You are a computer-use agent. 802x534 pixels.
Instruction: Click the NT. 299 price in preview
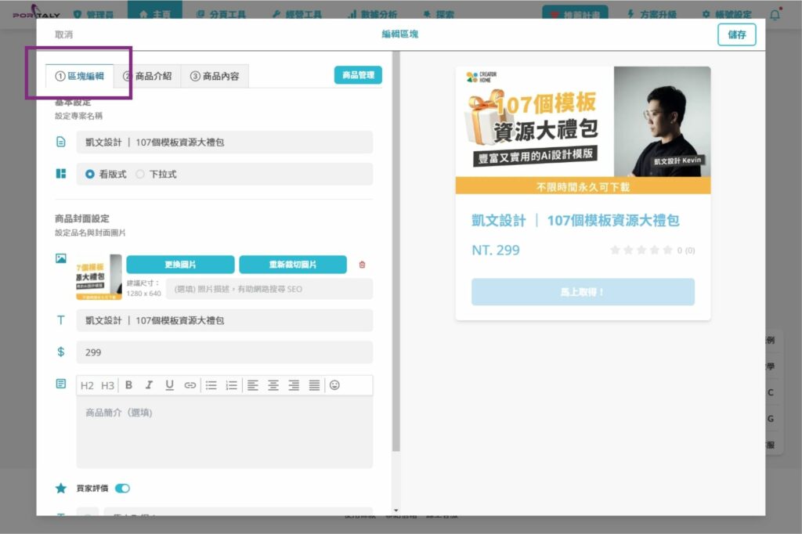click(496, 250)
